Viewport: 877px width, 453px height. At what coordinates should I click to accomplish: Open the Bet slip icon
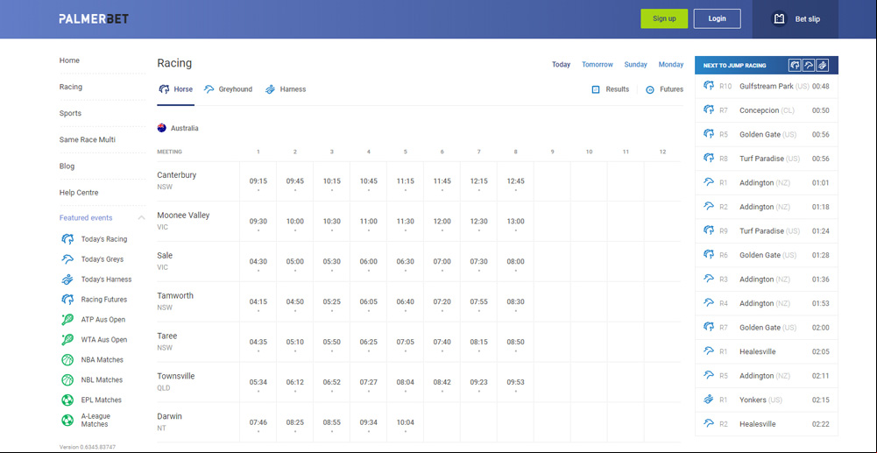[x=779, y=19]
